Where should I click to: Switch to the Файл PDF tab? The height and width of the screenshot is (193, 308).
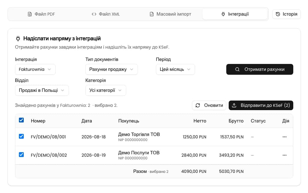(41, 14)
